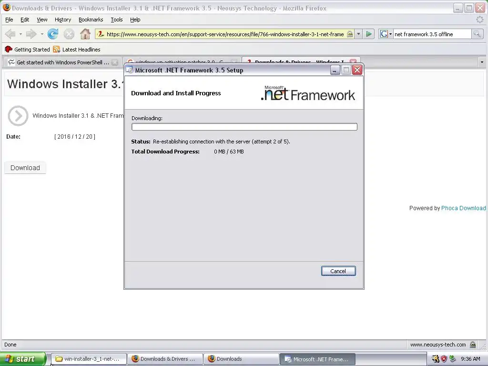The width and height of the screenshot is (488, 366).
Task: Open the Latest Headlines feed bookmark
Action: click(77, 50)
